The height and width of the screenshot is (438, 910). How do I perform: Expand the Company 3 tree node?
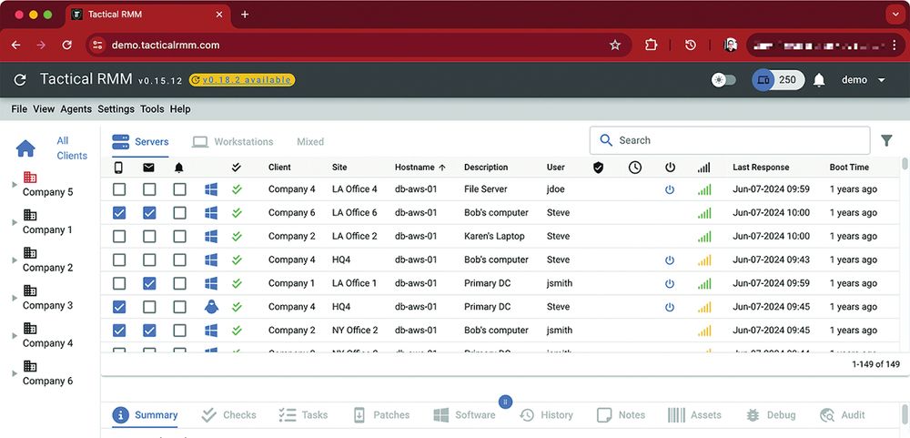pyautogui.click(x=15, y=298)
